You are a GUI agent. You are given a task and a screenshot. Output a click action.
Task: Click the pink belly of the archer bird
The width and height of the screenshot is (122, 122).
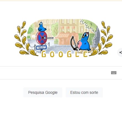[80, 44]
